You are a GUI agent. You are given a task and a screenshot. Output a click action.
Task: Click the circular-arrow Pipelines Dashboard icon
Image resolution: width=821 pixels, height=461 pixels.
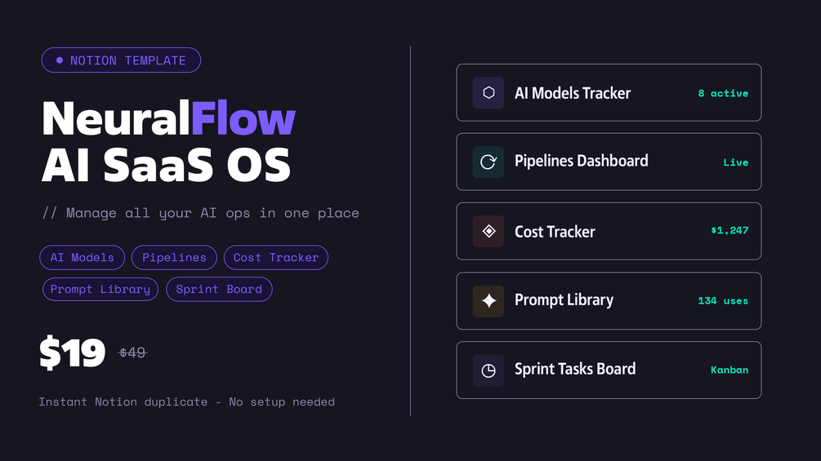pos(489,162)
